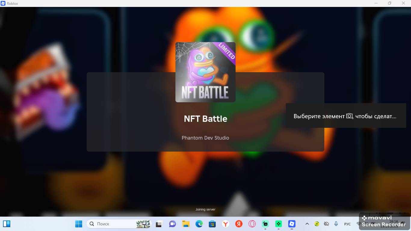
Task: Click the Roblox logo in title bar
Action: tap(3, 3)
